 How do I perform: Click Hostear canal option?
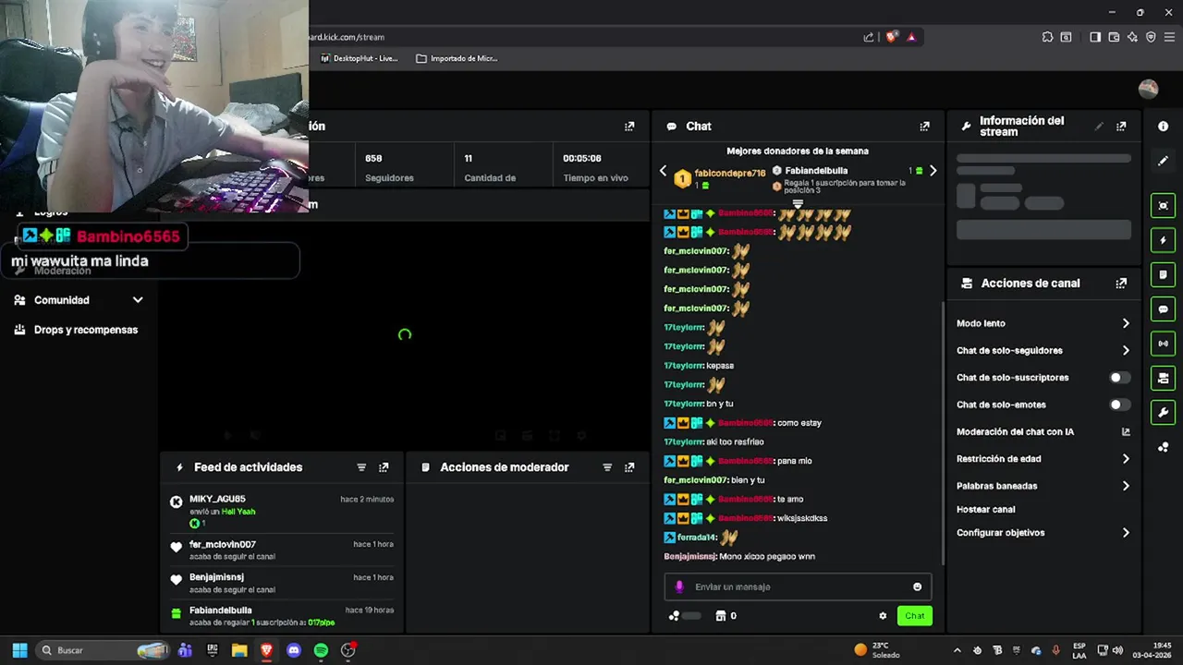[x=986, y=510]
